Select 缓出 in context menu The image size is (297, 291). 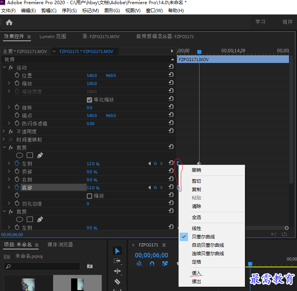coord(196,281)
